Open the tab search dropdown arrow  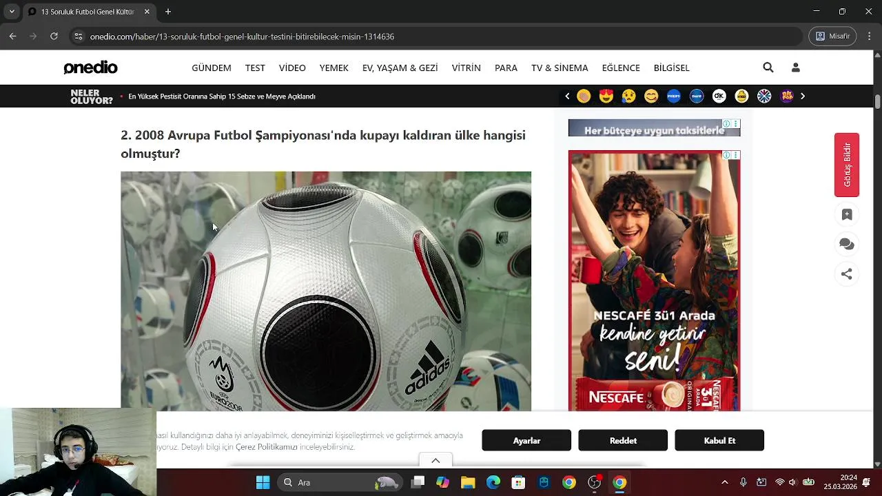[x=12, y=12]
